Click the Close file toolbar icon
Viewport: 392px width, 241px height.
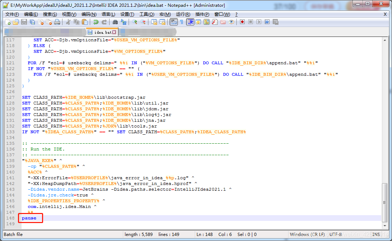[x=41, y=22]
